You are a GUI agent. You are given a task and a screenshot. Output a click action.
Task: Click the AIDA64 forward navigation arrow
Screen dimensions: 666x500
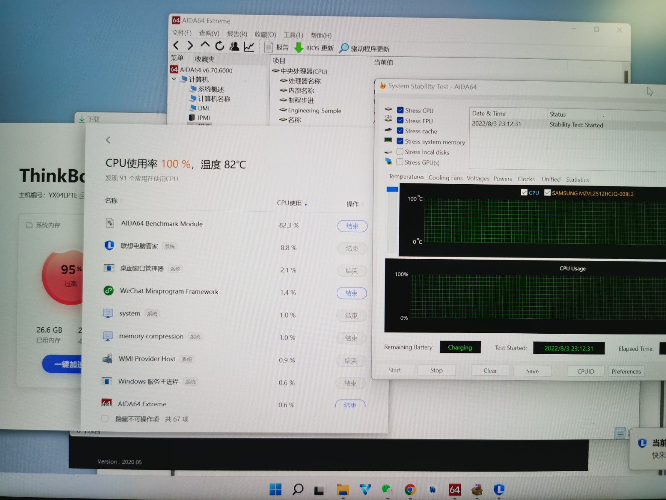190,45
